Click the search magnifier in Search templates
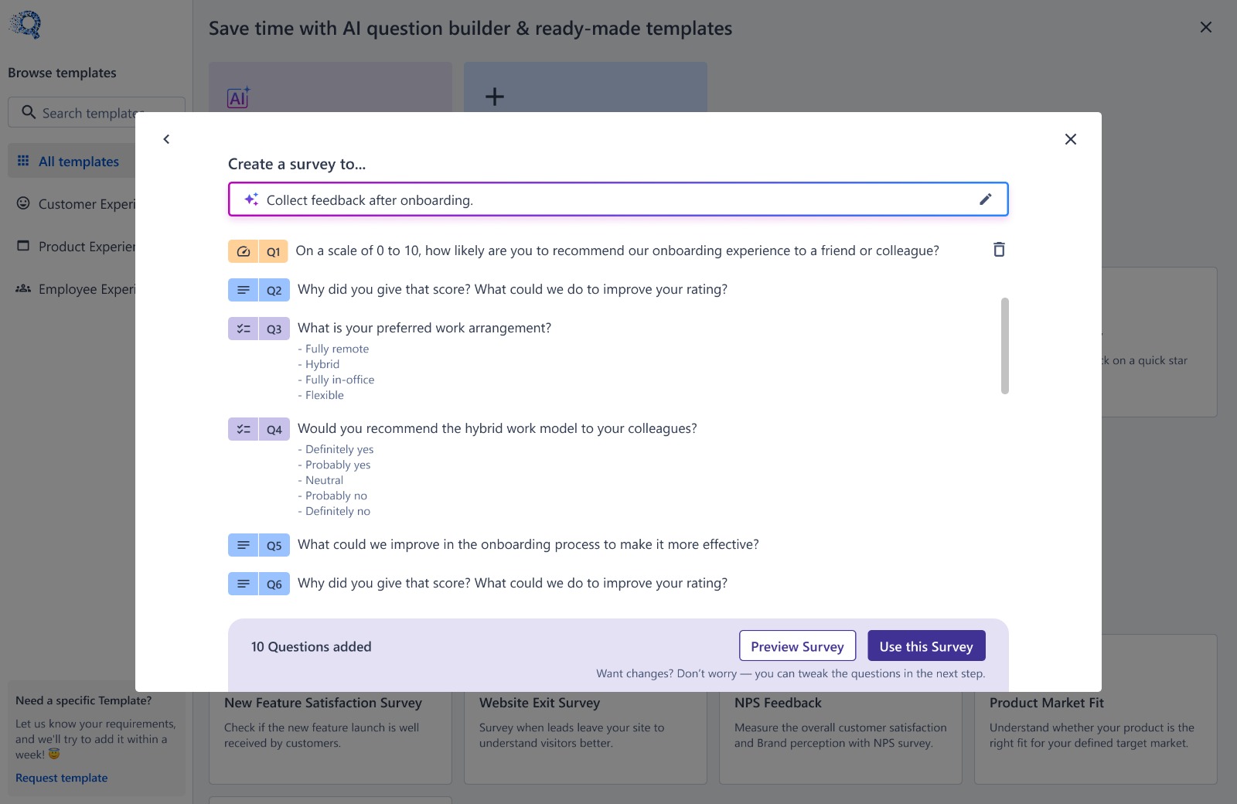The image size is (1237, 804). pyautogui.click(x=29, y=112)
